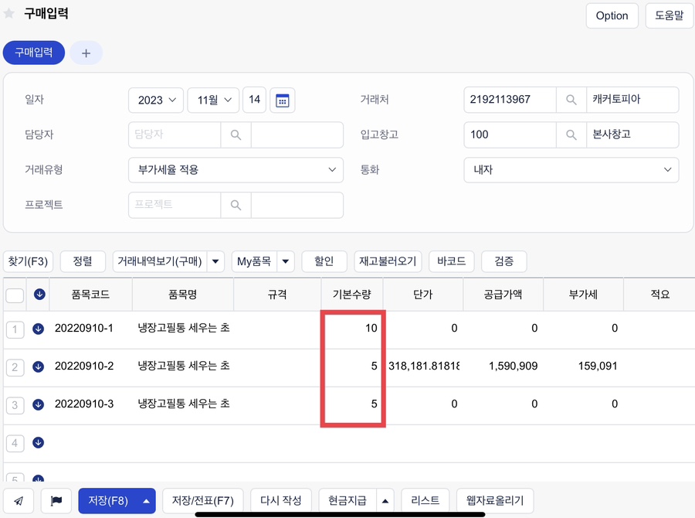
Task: Open the calendar date picker icon
Action: 283,101
